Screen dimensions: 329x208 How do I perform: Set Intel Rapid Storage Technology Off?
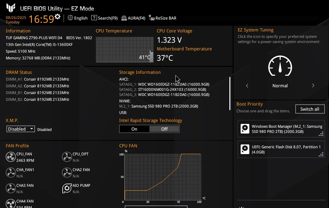click(164, 129)
